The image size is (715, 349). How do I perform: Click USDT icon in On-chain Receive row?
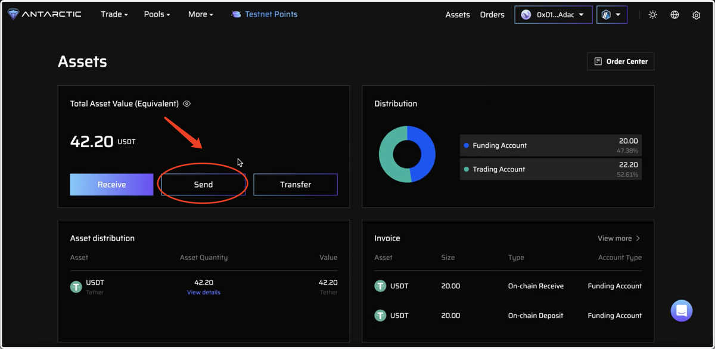pos(380,286)
